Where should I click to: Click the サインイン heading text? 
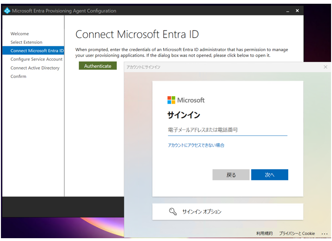tap(183, 115)
